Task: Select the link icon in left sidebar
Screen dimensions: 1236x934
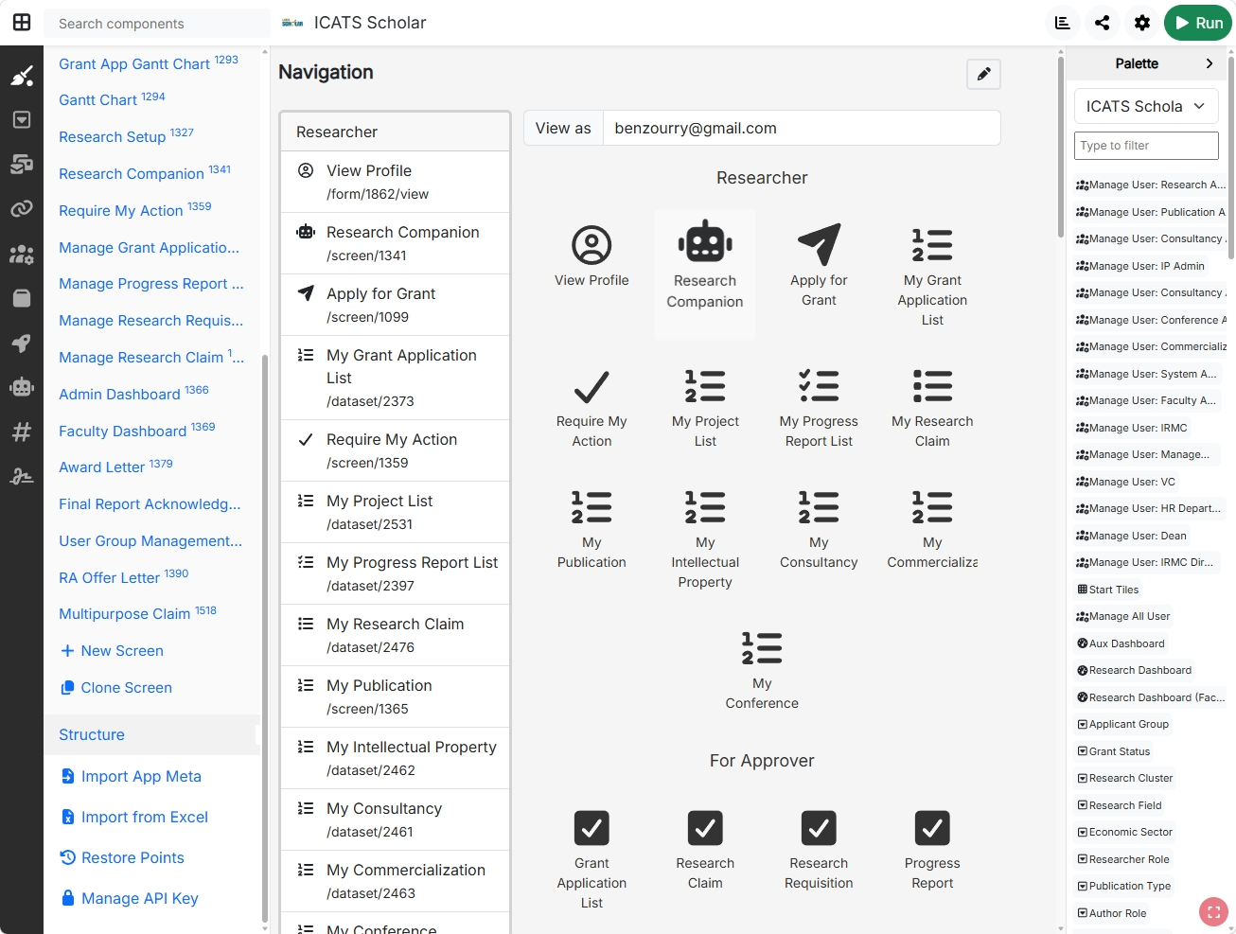Action: click(x=22, y=209)
